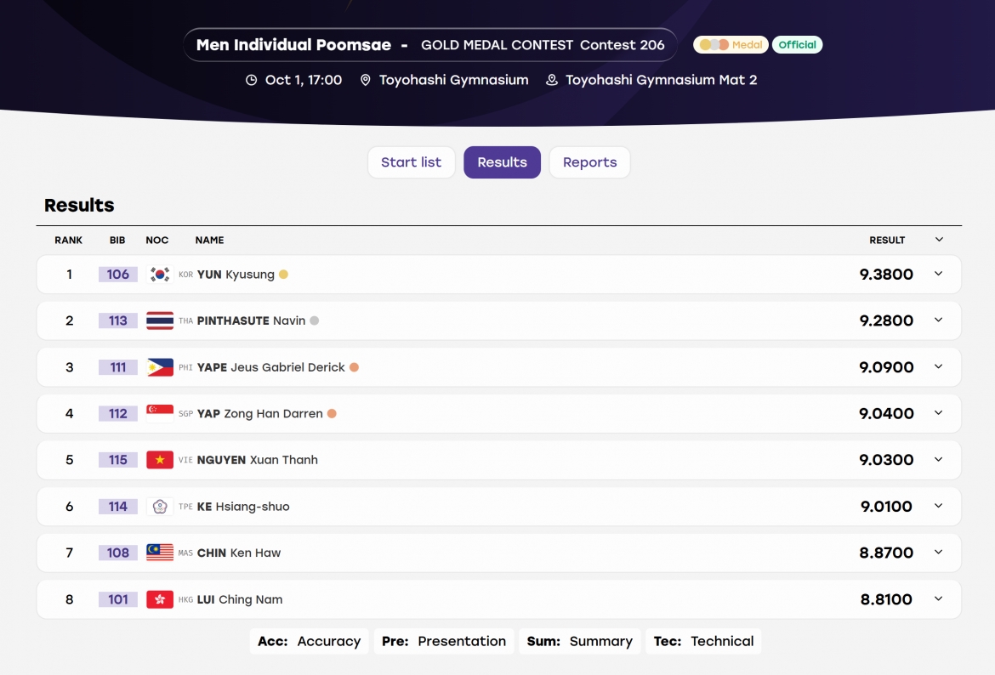Image resolution: width=995 pixels, height=675 pixels.
Task: Expand the PINTHASUTE Navin result row chevron
Action: tap(939, 320)
